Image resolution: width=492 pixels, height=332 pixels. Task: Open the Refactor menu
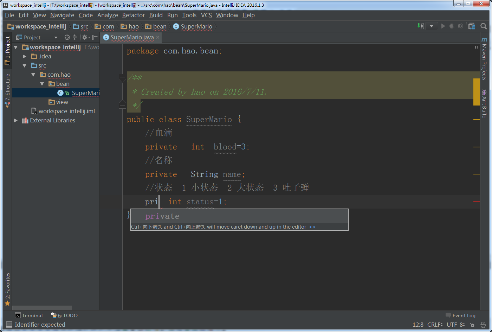coord(133,15)
